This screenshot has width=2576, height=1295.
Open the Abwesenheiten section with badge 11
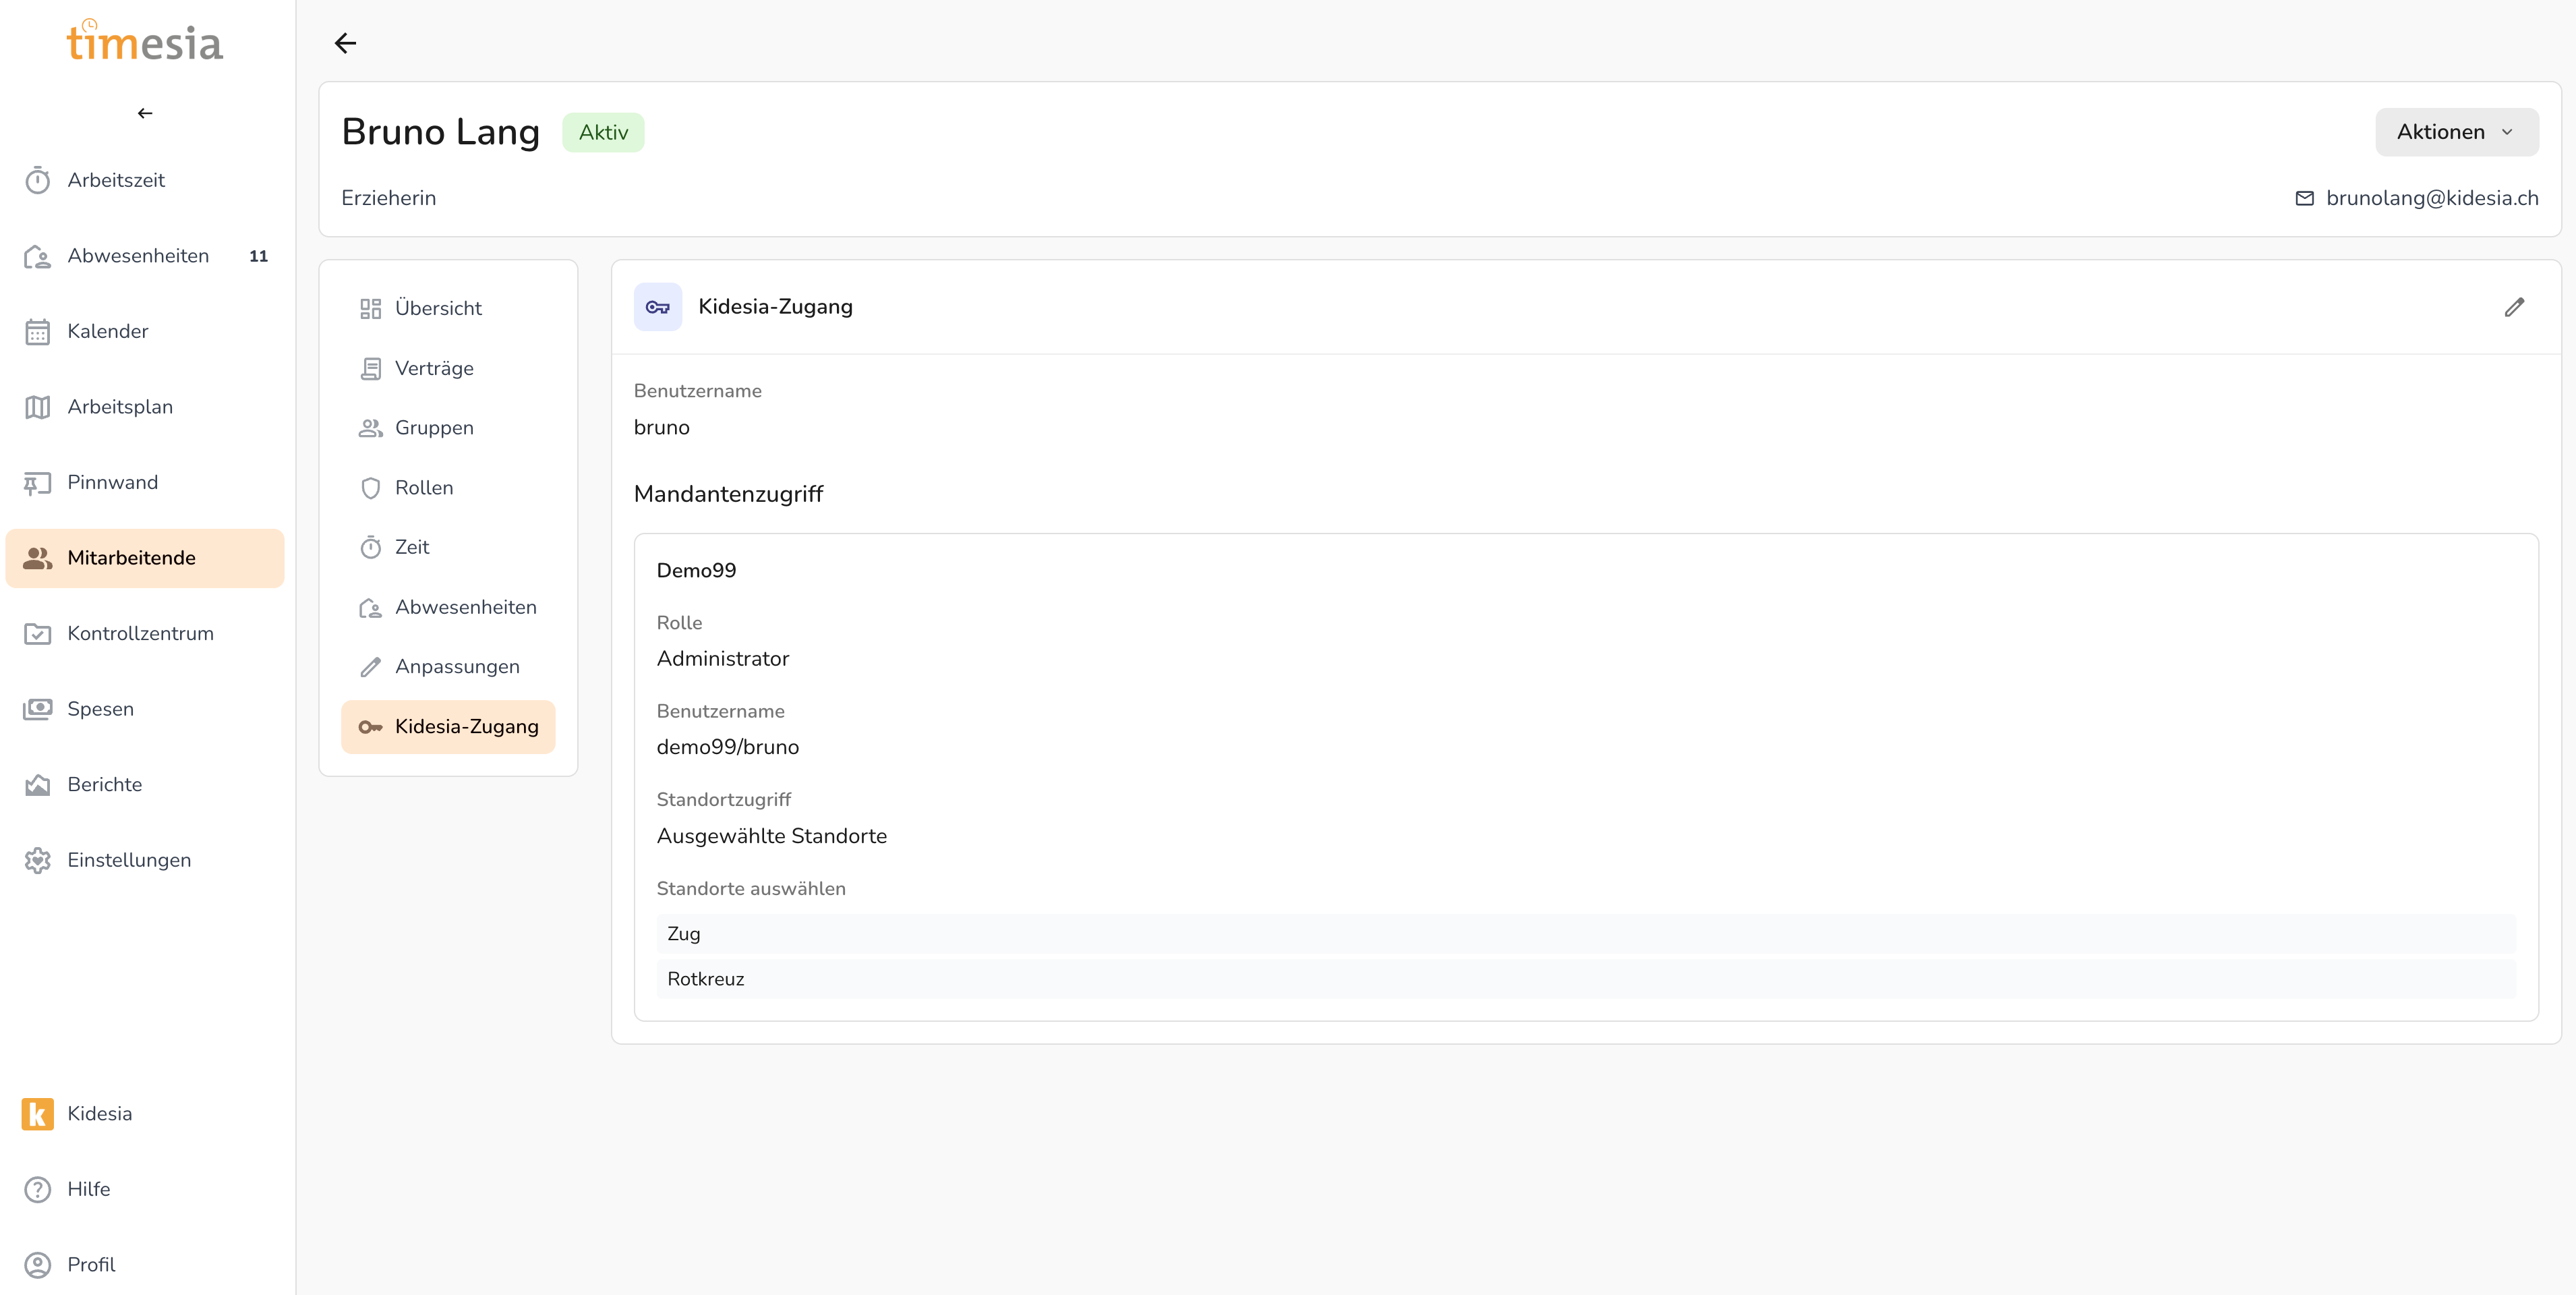click(138, 256)
